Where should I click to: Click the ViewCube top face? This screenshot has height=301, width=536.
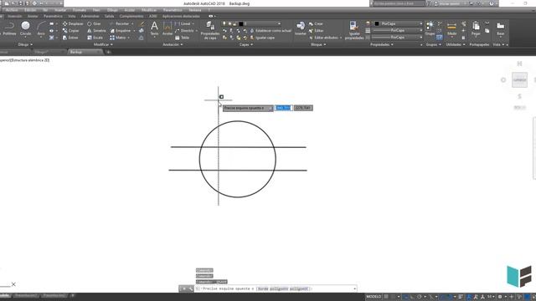519,80
